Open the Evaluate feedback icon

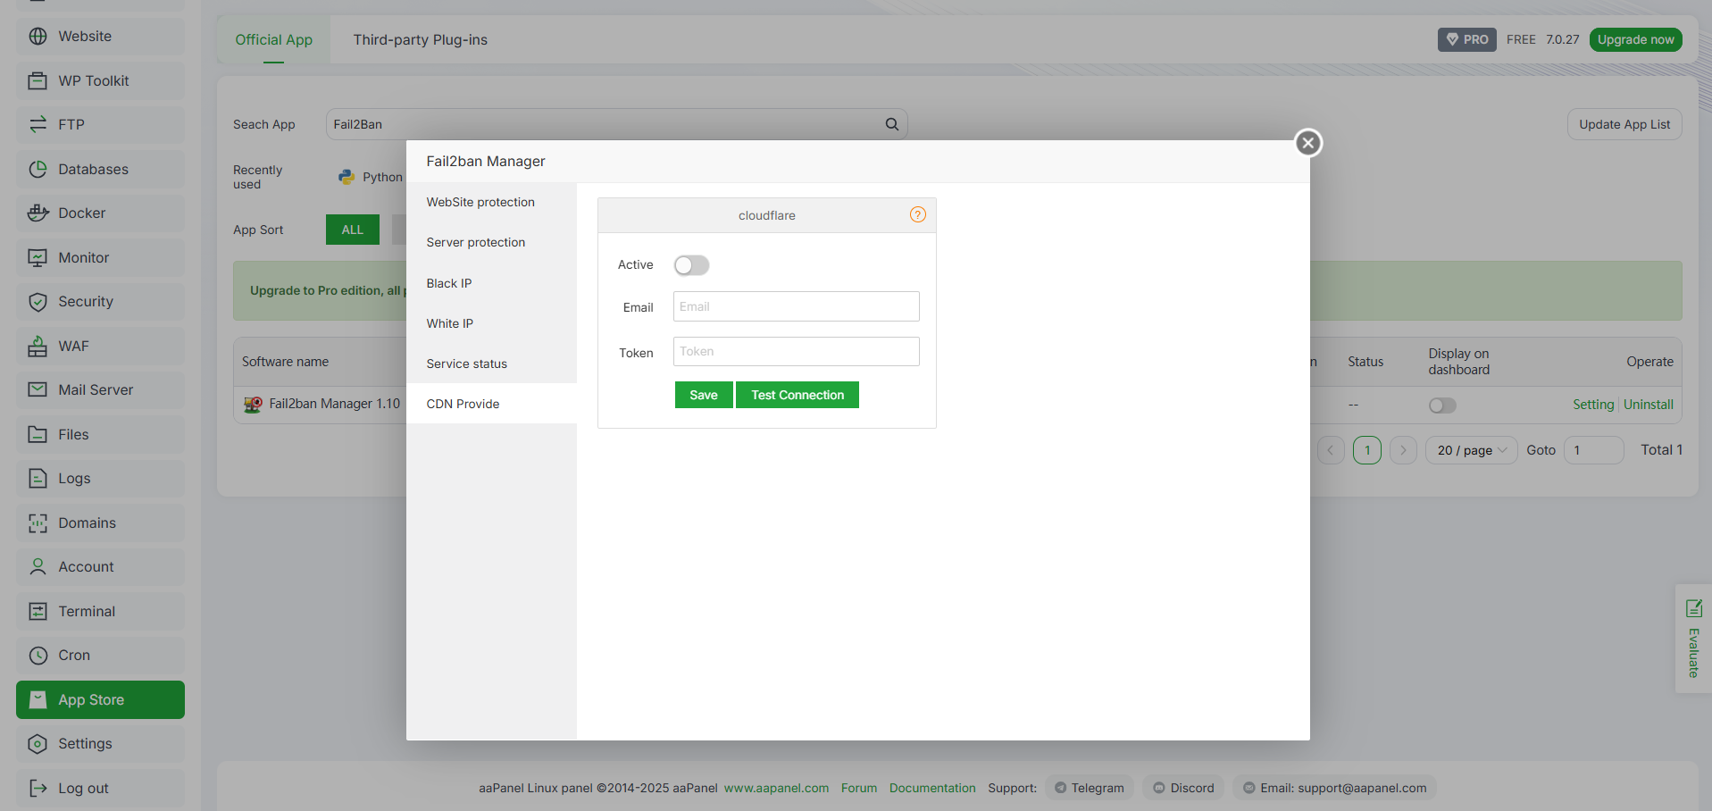tap(1693, 609)
